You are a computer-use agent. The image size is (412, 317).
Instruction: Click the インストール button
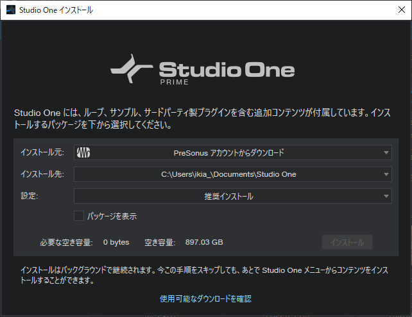tap(347, 242)
